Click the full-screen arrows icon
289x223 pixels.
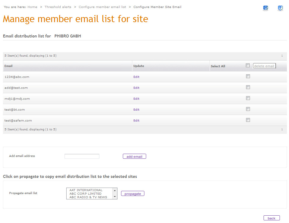[x=265, y=8]
